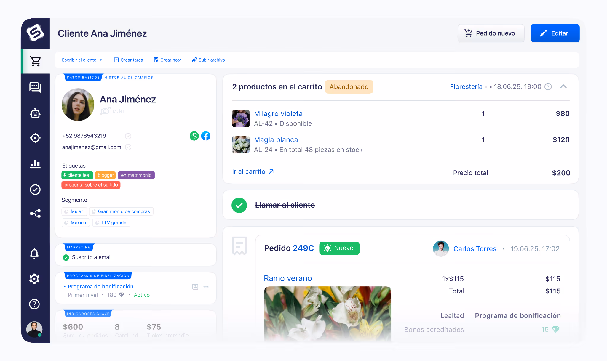The height and width of the screenshot is (361, 607).
Task: Click the targeting sidebar icon
Action: (x=35, y=138)
